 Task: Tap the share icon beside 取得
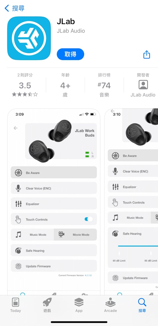tap(147, 54)
